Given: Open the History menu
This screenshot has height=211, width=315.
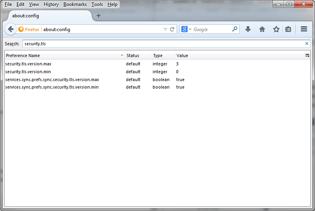Looking at the screenshot, I should click(x=51, y=4).
